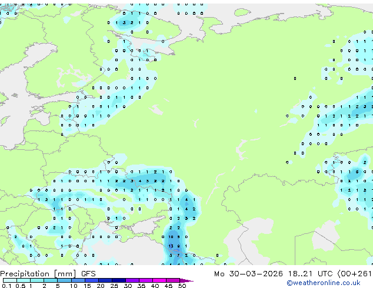Choose the 25–30 mm dark navy legend box
The height and width of the screenshot is (288, 373).
click(118, 280)
